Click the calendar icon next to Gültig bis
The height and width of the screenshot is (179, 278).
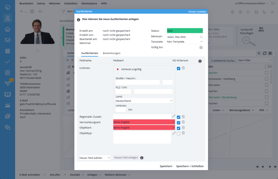201,47
